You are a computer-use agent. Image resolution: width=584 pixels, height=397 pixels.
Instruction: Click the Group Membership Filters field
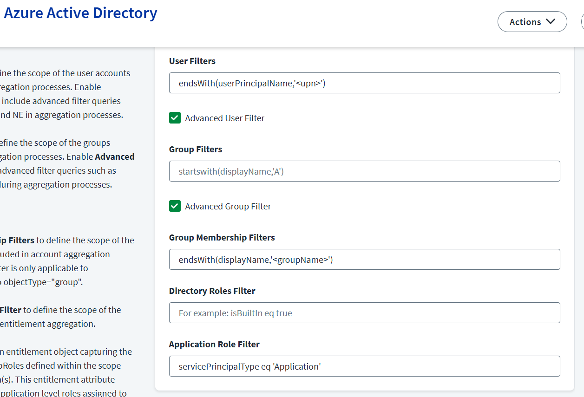pyautogui.click(x=364, y=260)
